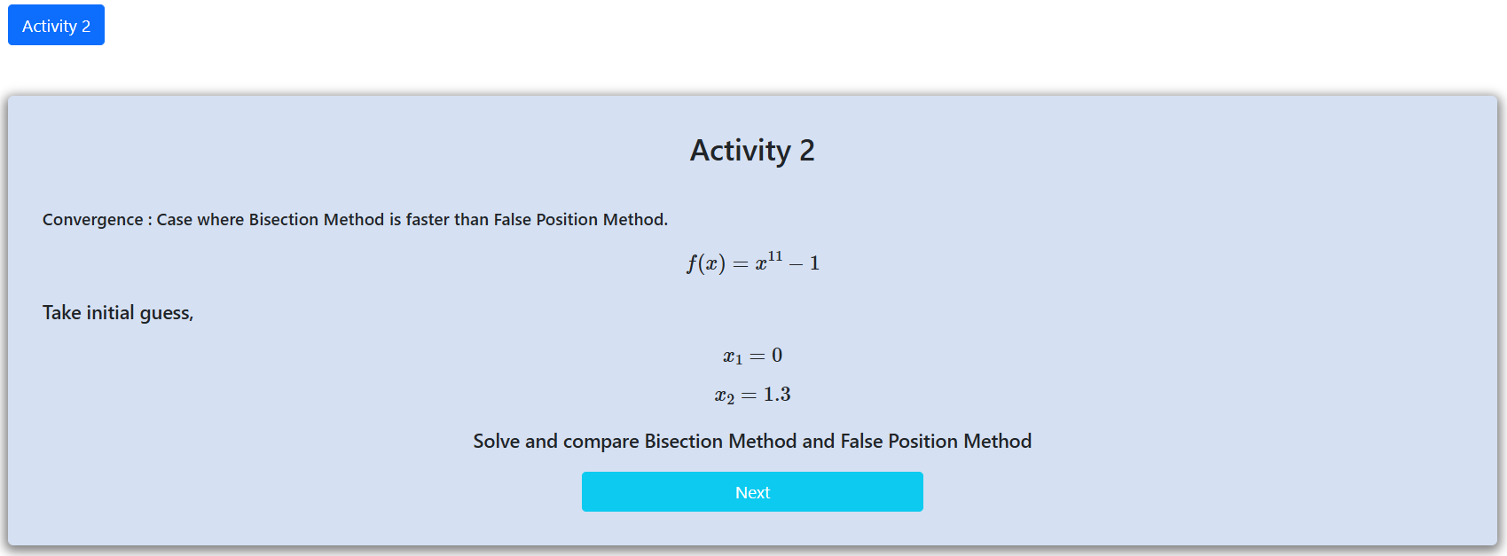1507x556 pixels.
Task: Click the exponent 11 in the formula
Action: click(775, 256)
